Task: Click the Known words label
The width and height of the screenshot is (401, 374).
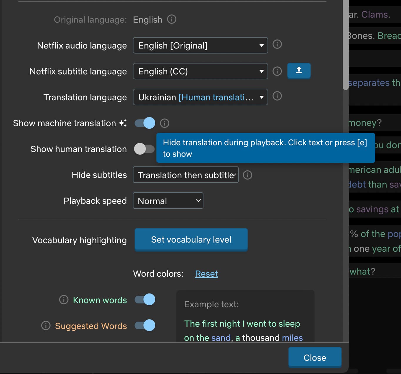Action: [x=100, y=300]
